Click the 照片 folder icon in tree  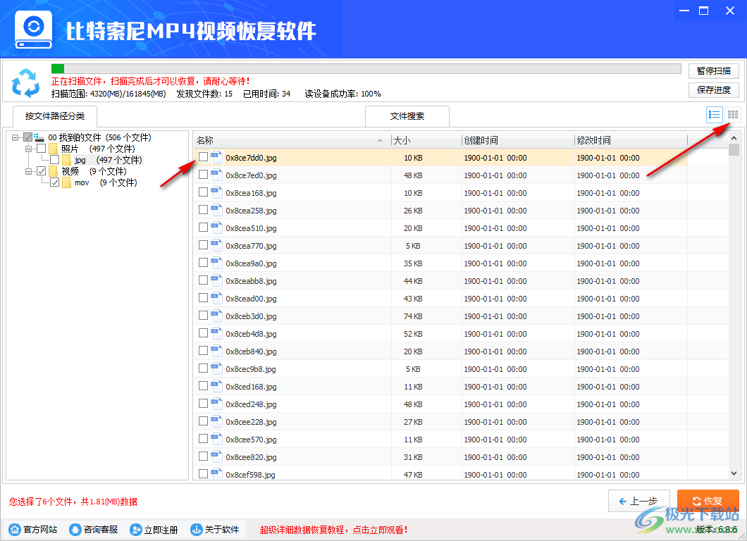[53, 149]
